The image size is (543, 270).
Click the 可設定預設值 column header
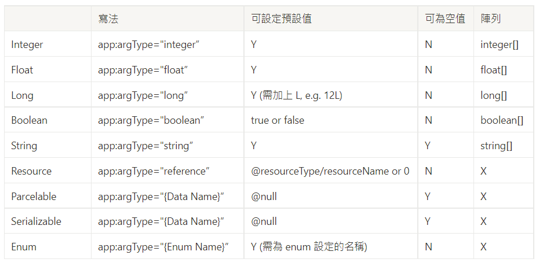(x=281, y=19)
